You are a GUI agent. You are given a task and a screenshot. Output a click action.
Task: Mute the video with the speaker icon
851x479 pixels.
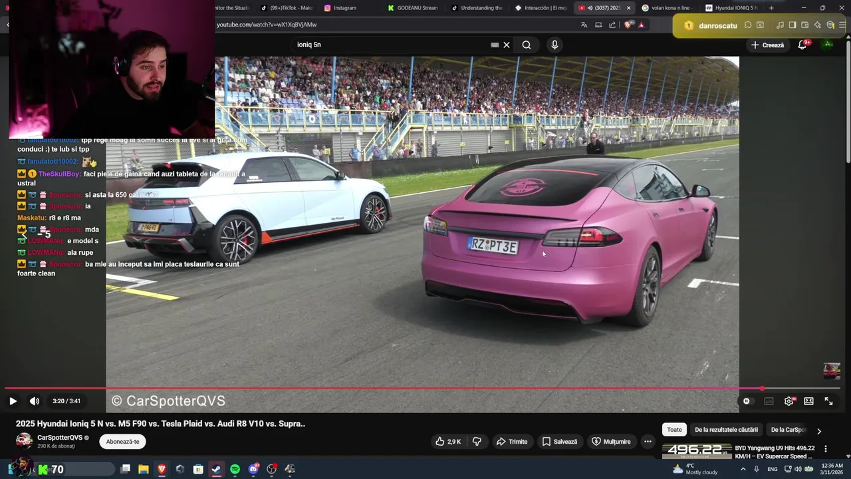(x=35, y=401)
